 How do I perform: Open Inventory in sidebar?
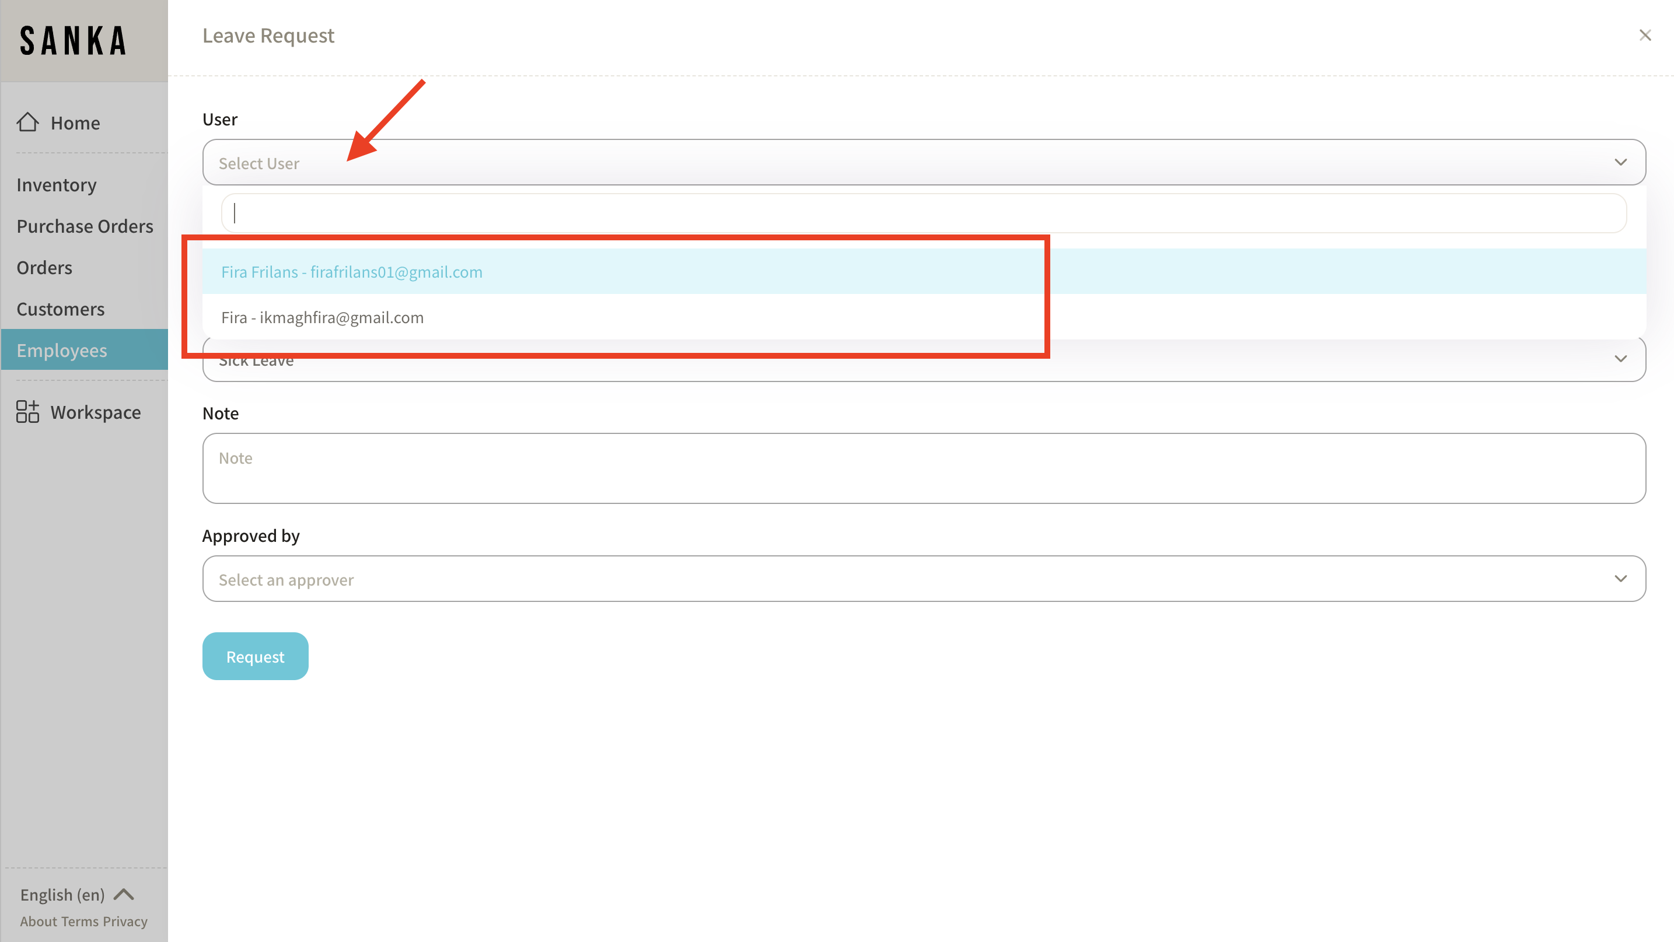pos(57,184)
